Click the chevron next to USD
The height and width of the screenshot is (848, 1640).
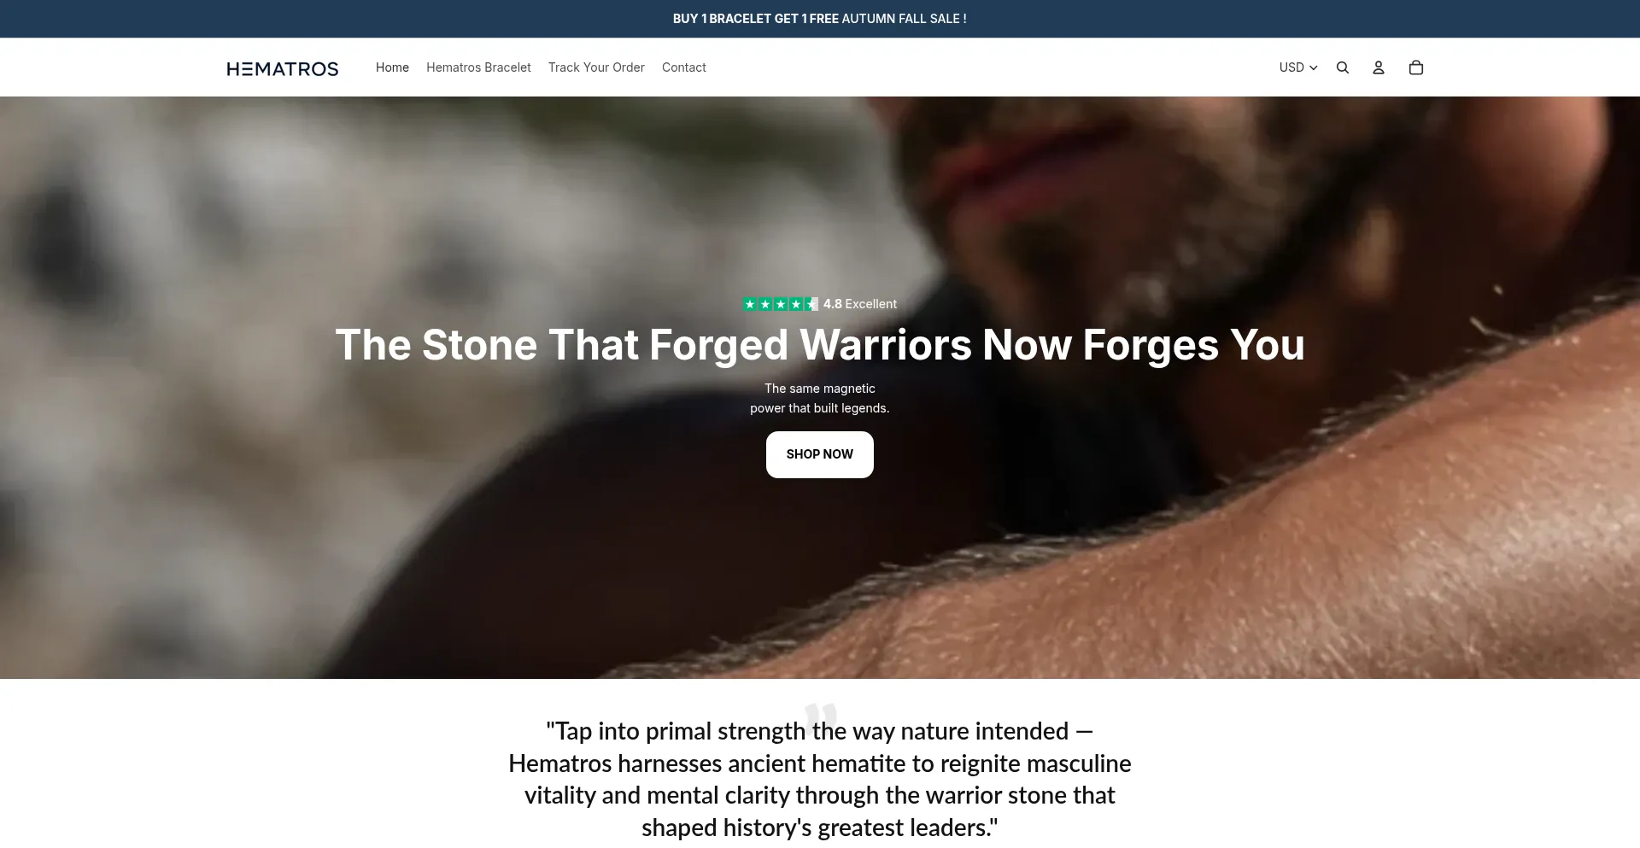pyautogui.click(x=1313, y=68)
